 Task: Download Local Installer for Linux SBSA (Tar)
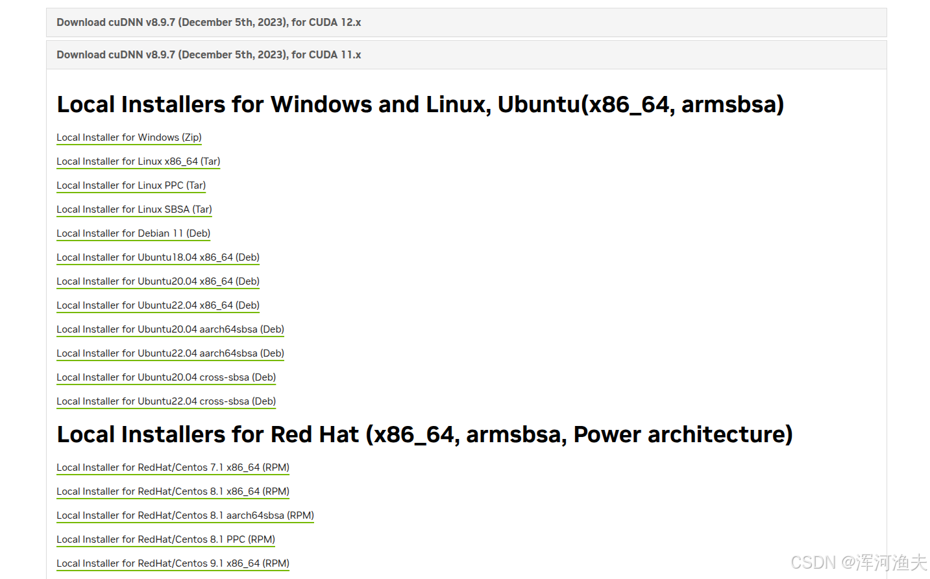click(x=134, y=209)
